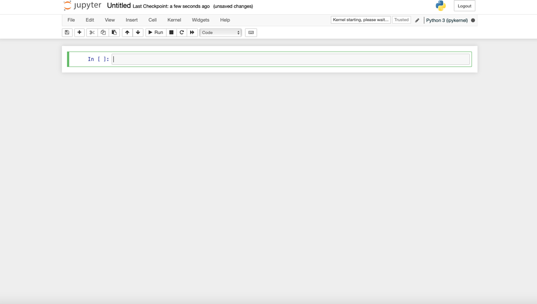The image size is (537, 304).
Task: Move the selected cell up with the arrow icon
Action: tap(127, 33)
